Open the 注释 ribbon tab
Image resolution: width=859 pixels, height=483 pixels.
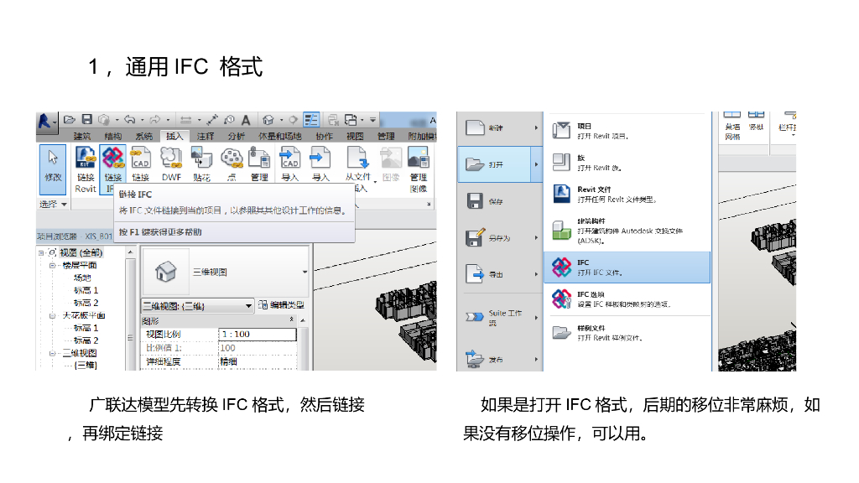tap(206, 136)
